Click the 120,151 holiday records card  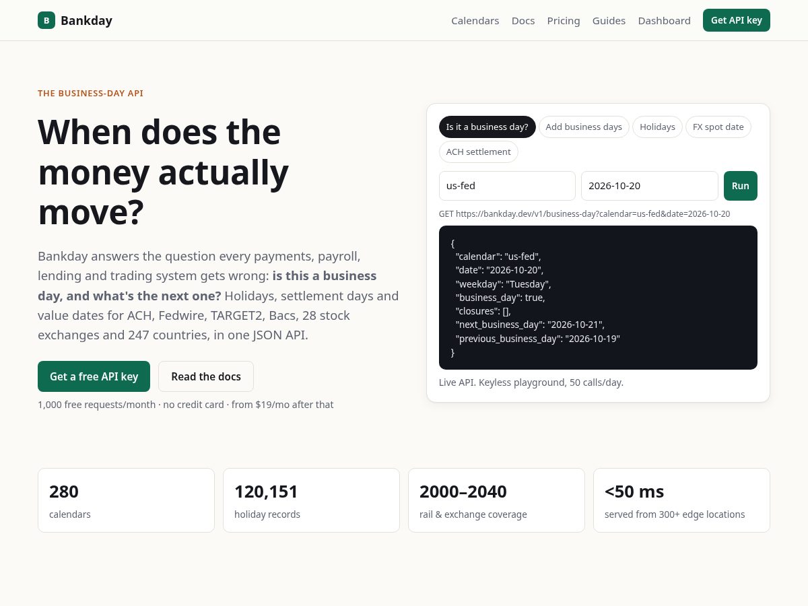(x=311, y=500)
